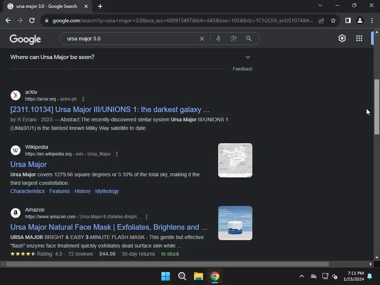Close the 'ursa major 3.0' tab
The height and width of the screenshot is (285, 380).
[86, 6]
